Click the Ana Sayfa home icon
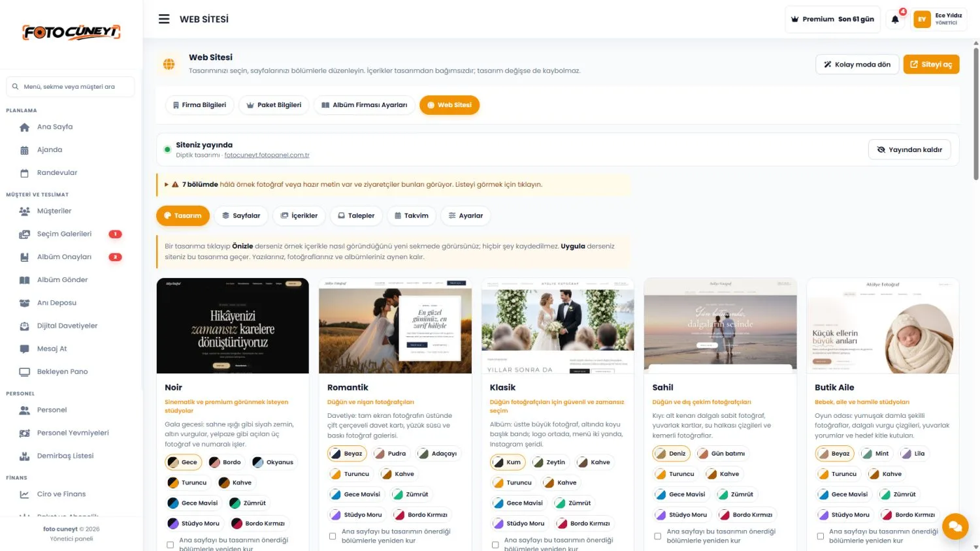Viewport: 980px width, 551px height. [24, 127]
